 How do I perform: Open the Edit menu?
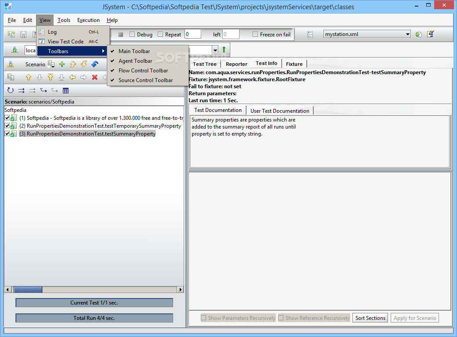point(28,20)
